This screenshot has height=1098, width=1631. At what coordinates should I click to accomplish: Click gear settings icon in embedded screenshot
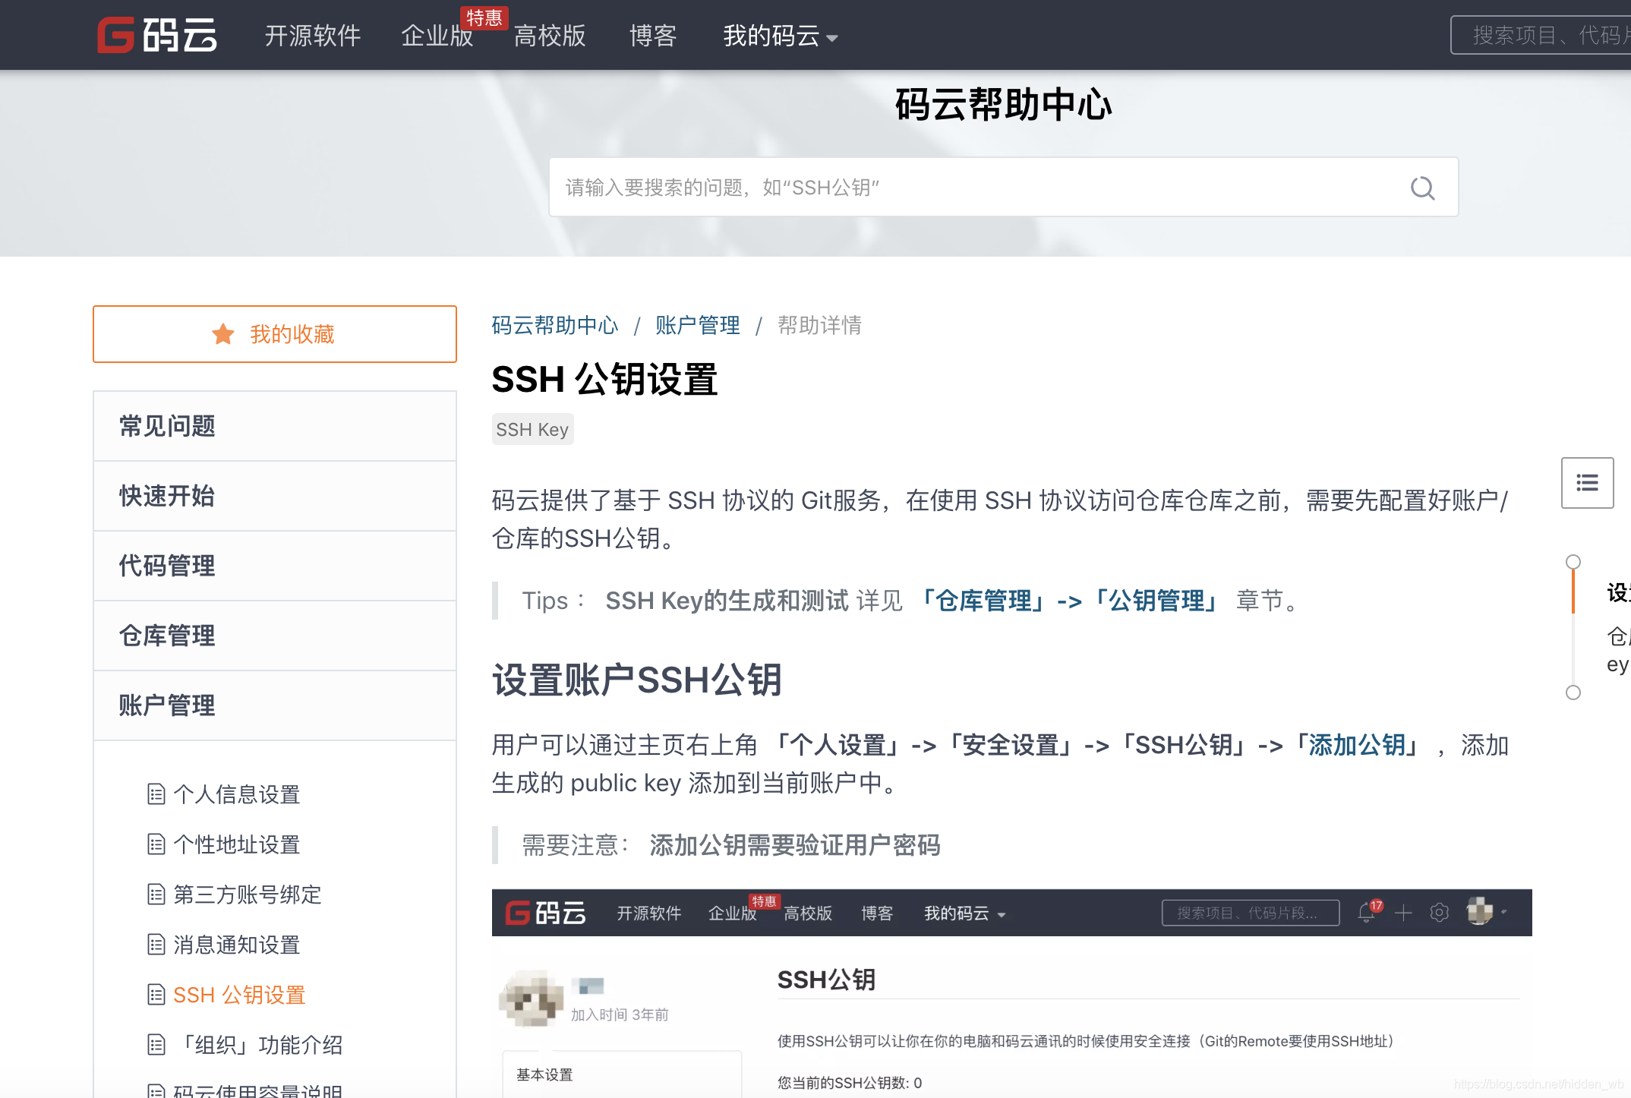[x=1440, y=913]
